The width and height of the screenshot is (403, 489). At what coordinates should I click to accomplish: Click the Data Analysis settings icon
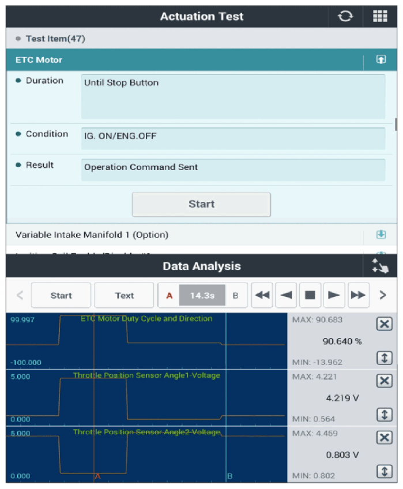pyautogui.click(x=381, y=266)
